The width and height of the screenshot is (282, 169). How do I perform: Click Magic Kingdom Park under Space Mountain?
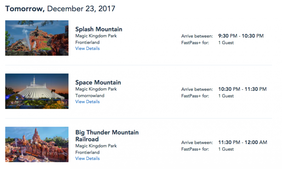(x=96, y=89)
